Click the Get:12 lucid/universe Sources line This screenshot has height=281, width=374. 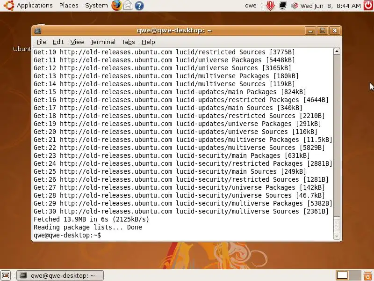(x=162, y=68)
